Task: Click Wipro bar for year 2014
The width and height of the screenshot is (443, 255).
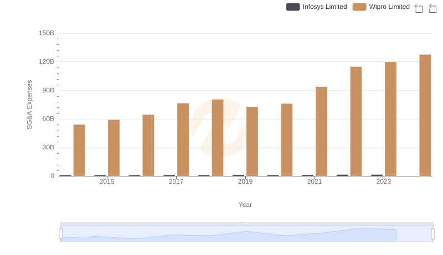Action: tap(79, 150)
